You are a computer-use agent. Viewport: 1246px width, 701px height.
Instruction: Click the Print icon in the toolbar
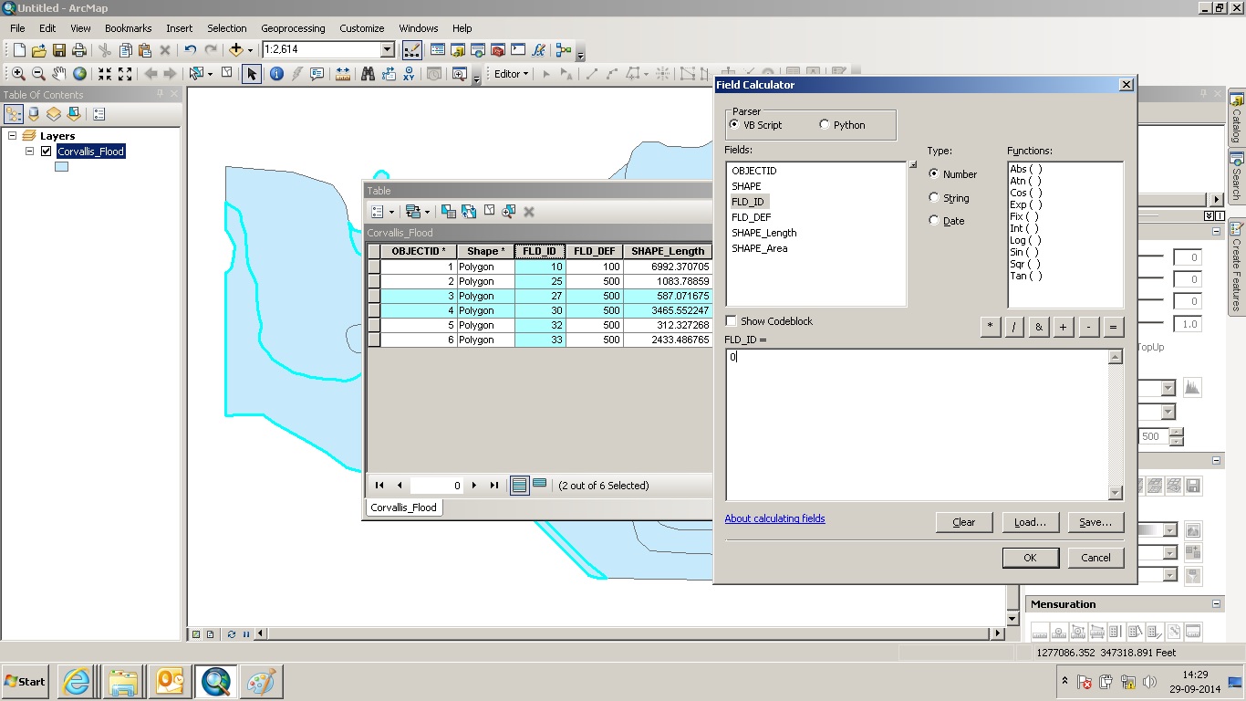pos(79,50)
